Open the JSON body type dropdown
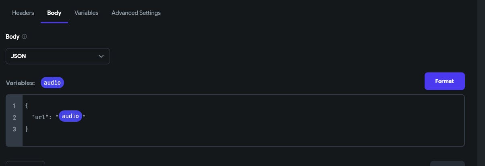Viewport: 485px width, 166px height. pos(58,56)
